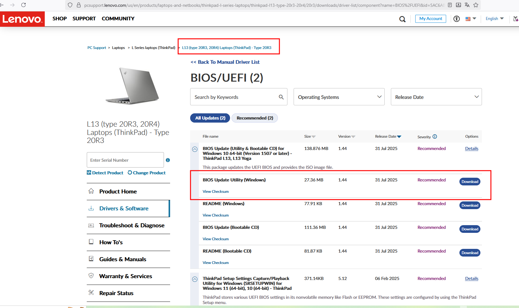
Task: Click the search magnifier icon in header
Action: 402,19
